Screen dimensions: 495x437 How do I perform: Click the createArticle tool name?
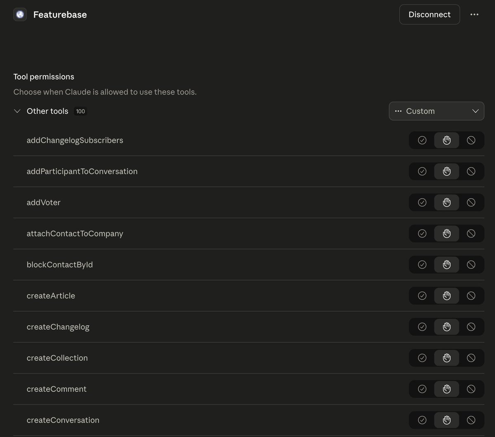(51, 296)
